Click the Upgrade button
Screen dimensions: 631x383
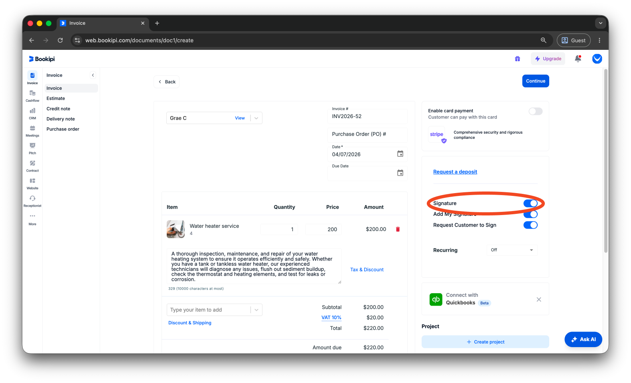(548, 59)
